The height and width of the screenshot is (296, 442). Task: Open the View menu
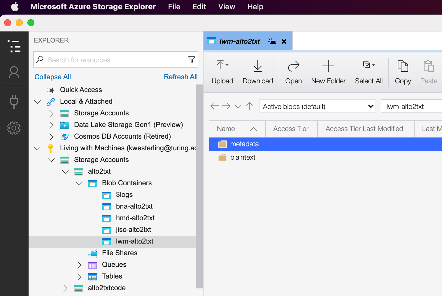tap(227, 7)
